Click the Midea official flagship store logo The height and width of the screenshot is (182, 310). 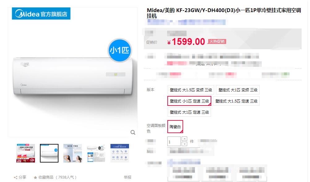41,14
